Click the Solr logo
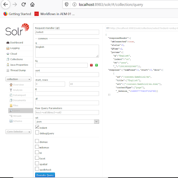 (x=17, y=29)
